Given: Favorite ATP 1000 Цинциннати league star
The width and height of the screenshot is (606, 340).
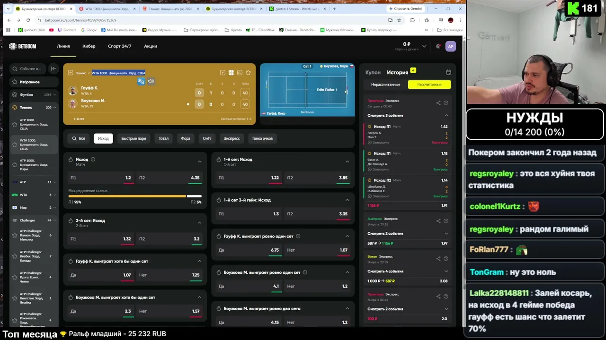Looking at the screenshot, I should 14,125.
